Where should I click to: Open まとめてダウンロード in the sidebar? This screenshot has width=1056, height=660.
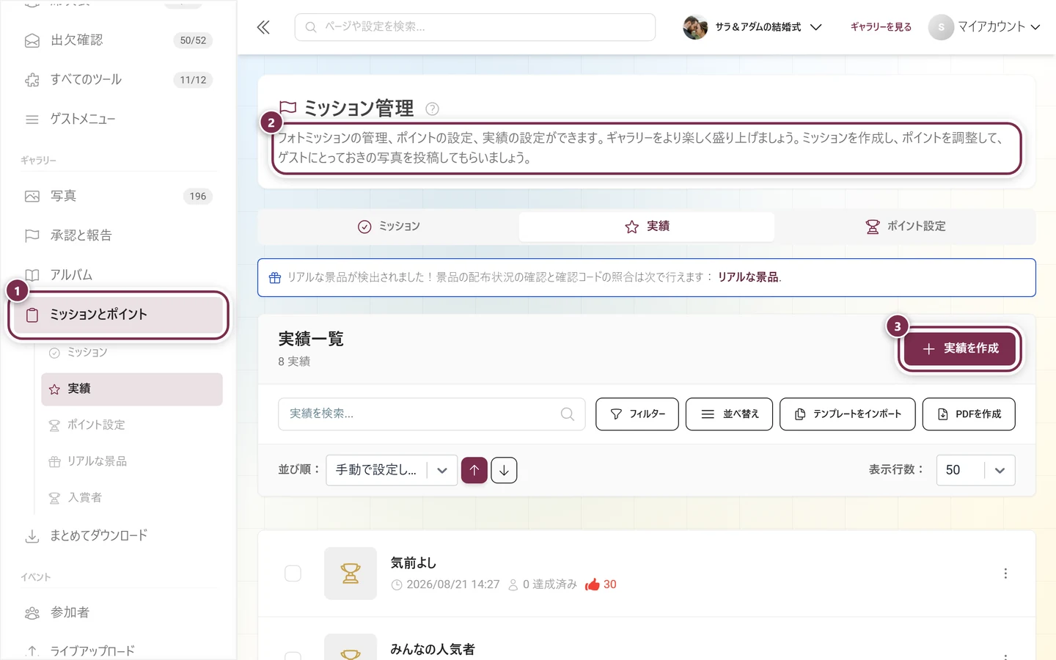click(x=118, y=536)
